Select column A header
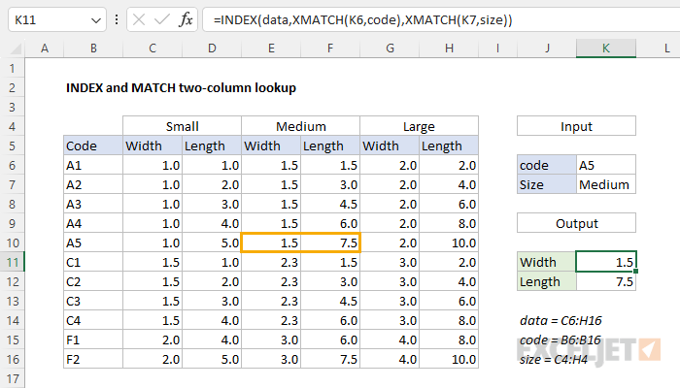680x388 pixels. pos(45,48)
